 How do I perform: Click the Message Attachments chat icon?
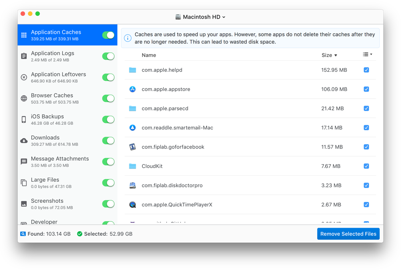coord(24,162)
